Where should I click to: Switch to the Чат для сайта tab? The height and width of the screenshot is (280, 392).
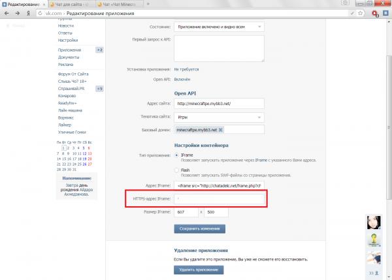[x=69, y=3]
